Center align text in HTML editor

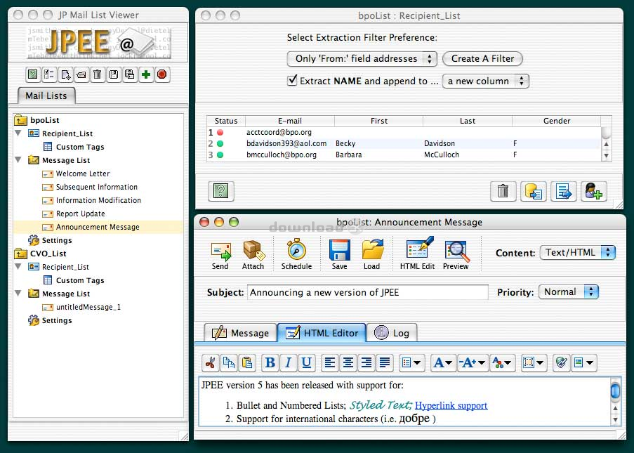(x=348, y=363)
